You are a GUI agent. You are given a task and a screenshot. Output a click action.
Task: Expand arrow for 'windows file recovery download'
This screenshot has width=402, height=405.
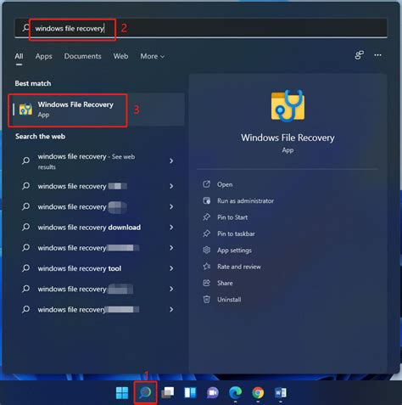pos(171,228)
